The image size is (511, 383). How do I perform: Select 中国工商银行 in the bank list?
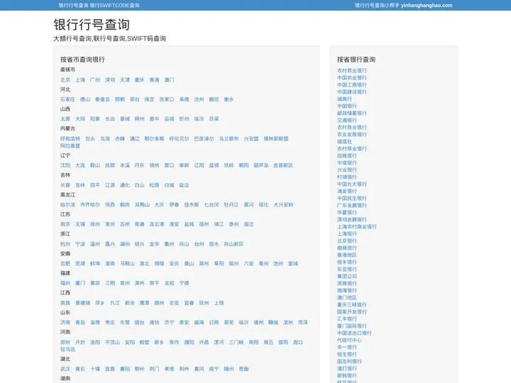[352, 84]
